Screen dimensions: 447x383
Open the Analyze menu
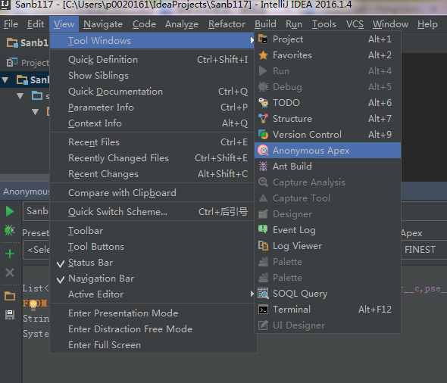[x=182, y=24]
